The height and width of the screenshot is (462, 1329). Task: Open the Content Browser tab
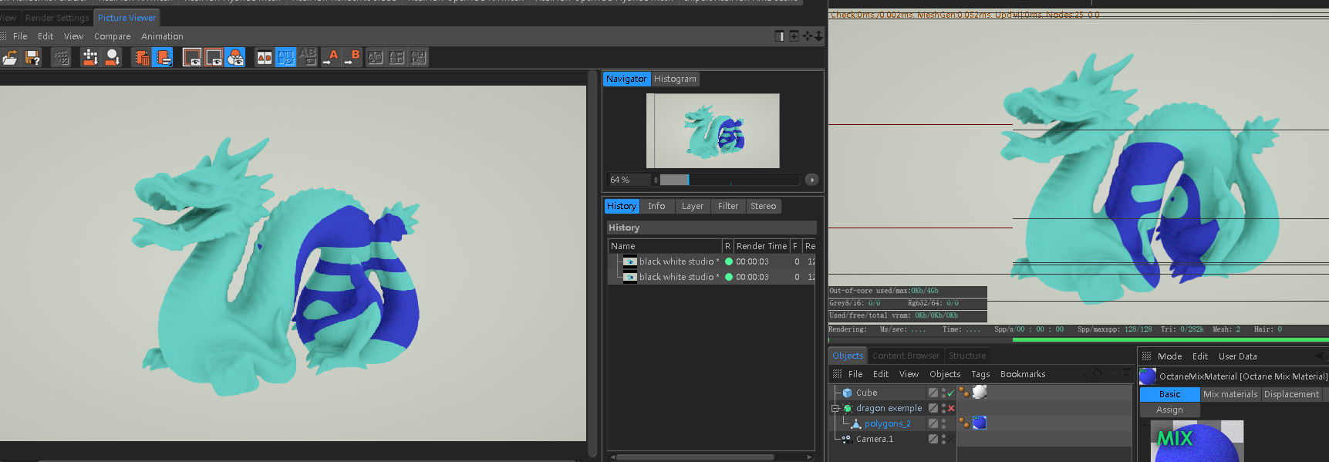coord(906,356)
